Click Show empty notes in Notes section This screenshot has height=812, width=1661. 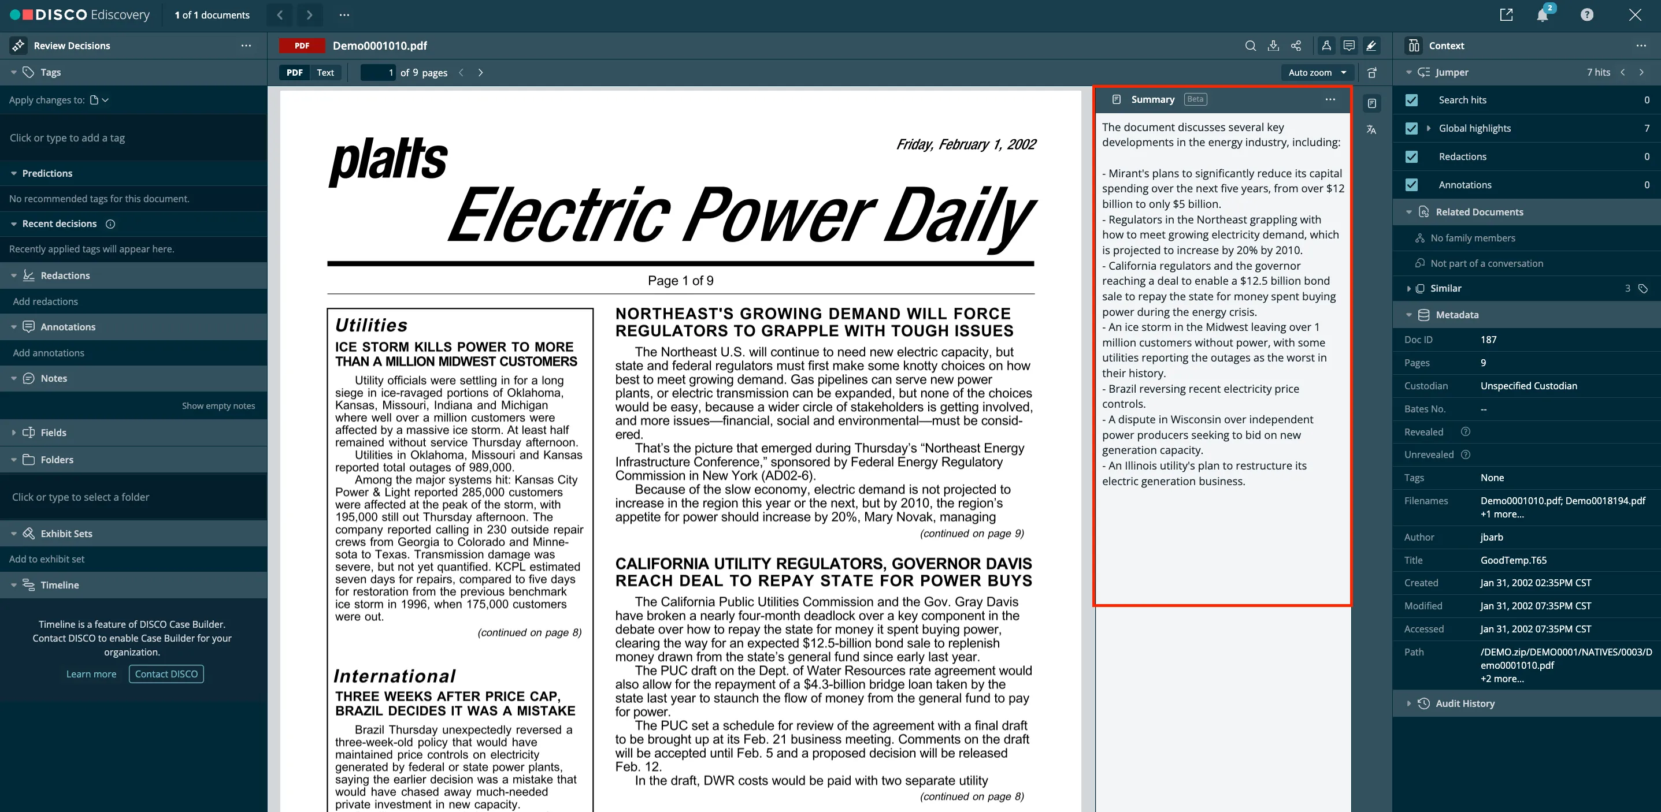[218, 405]
